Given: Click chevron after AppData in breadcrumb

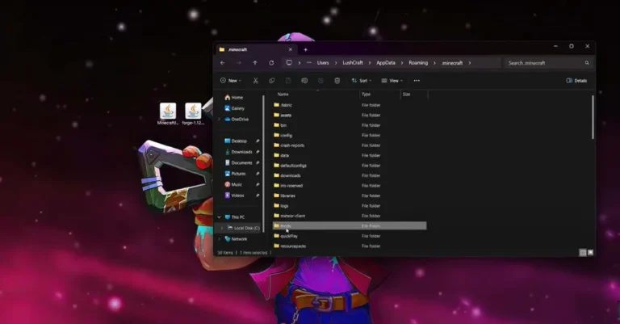Looking at the screenshot, I should coord(402,63).
